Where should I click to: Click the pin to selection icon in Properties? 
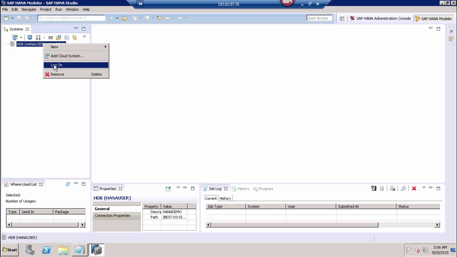(168, 188)
